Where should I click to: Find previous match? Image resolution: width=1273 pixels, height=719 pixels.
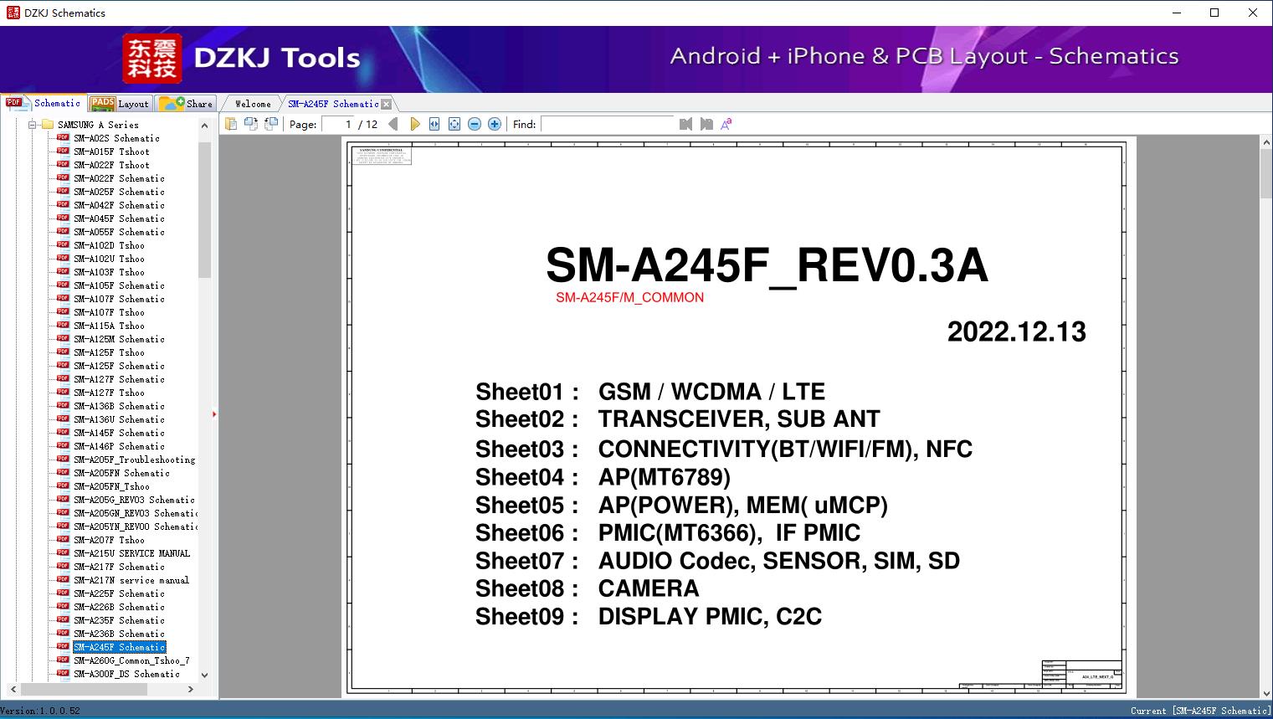[x=686, y=124]
